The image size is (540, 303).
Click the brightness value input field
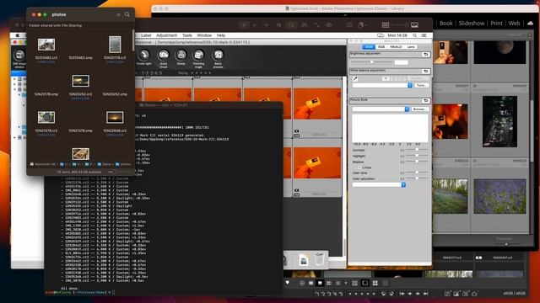tap(402, 62)
